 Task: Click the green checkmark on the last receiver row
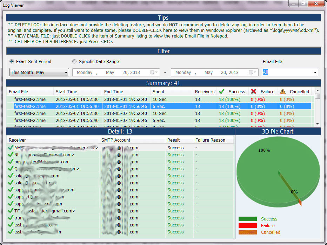[x=11, y=232]
